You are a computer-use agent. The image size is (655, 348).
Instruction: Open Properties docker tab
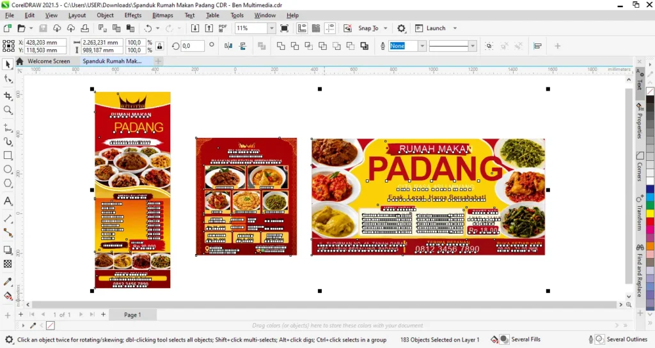640,121
